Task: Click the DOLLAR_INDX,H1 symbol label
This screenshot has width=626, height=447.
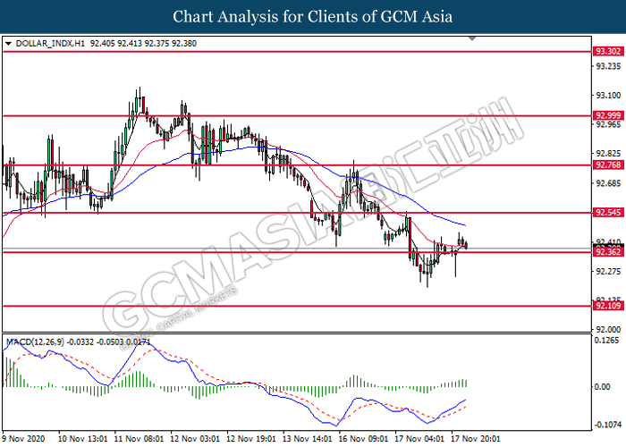Action: (x=50, y=44)
